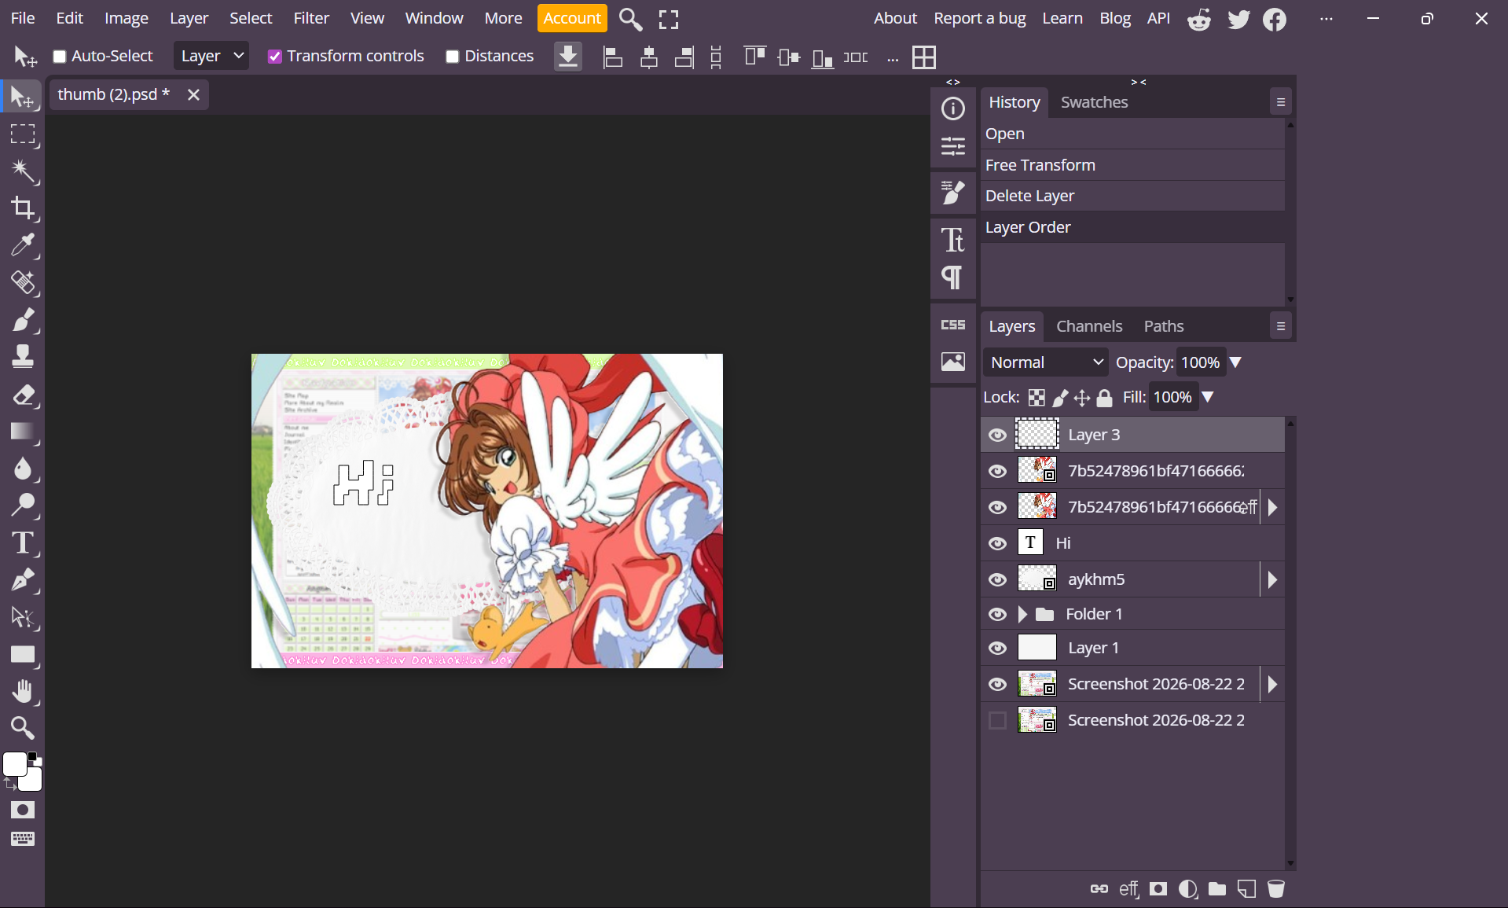Open the Blog link

point(1115,18)
